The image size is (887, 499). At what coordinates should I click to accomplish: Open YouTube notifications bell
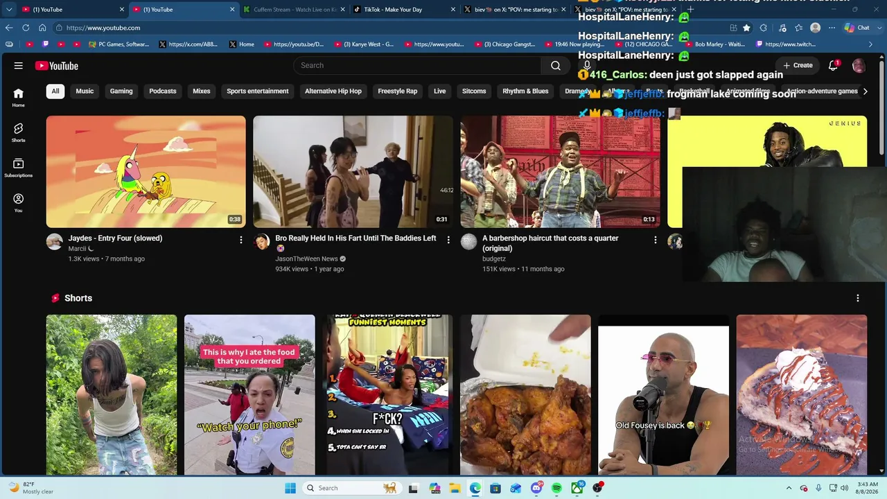click(834, 66)
